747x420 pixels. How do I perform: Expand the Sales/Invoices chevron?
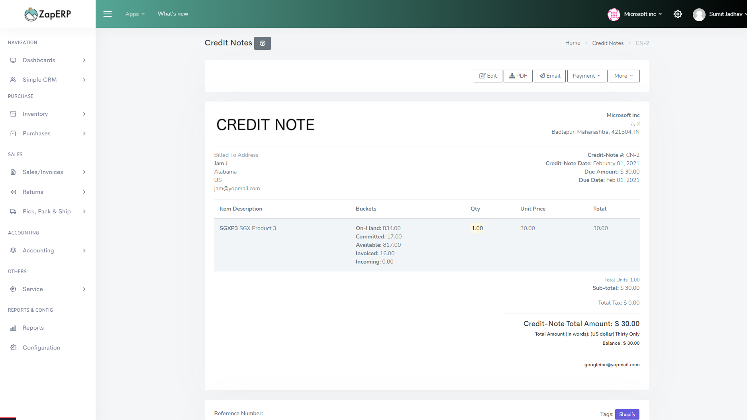[84, 172]
